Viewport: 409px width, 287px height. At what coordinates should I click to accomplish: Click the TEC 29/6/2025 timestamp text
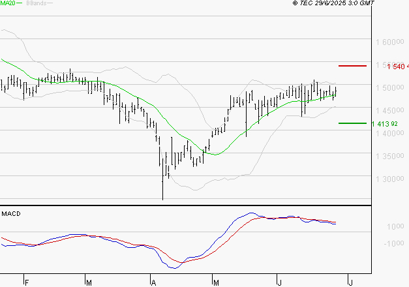[x=333, y=3]
